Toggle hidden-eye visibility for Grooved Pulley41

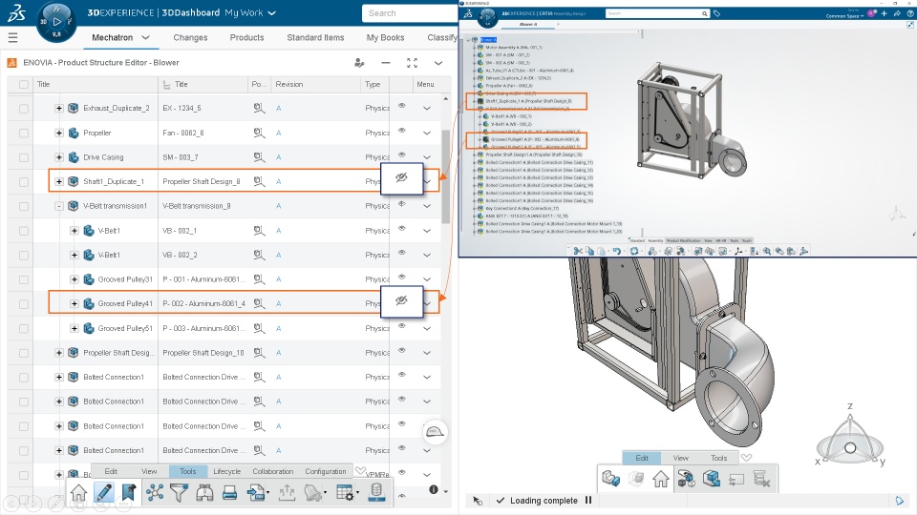click(x=402, y=300)
